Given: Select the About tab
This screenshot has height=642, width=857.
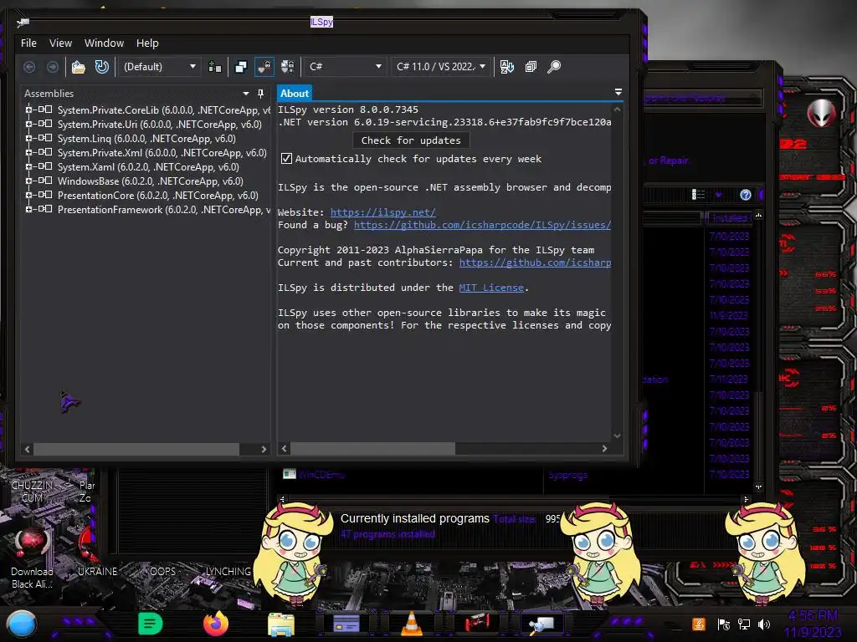Looking at the screenshot, I should 295,94.
